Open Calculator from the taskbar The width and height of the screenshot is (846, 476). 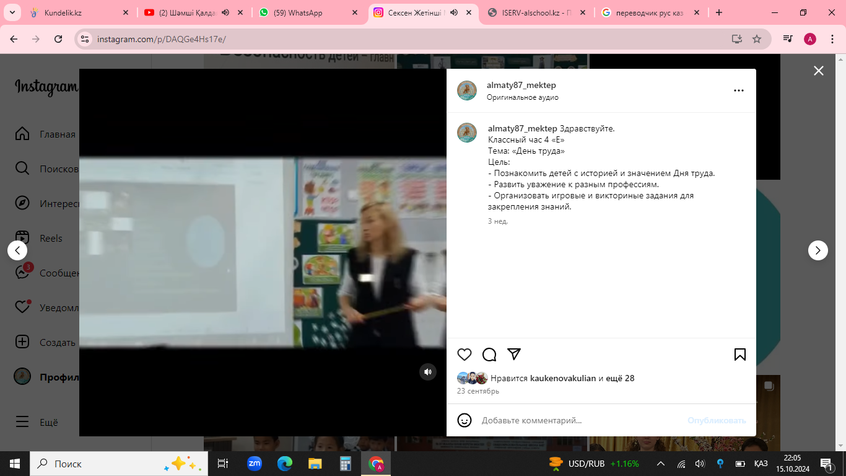tap(345, 464)
